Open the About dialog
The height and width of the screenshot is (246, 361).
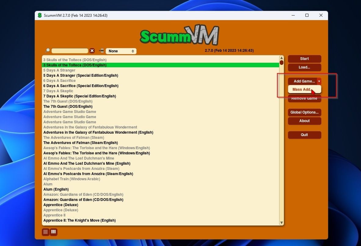[x=304, y=121]
